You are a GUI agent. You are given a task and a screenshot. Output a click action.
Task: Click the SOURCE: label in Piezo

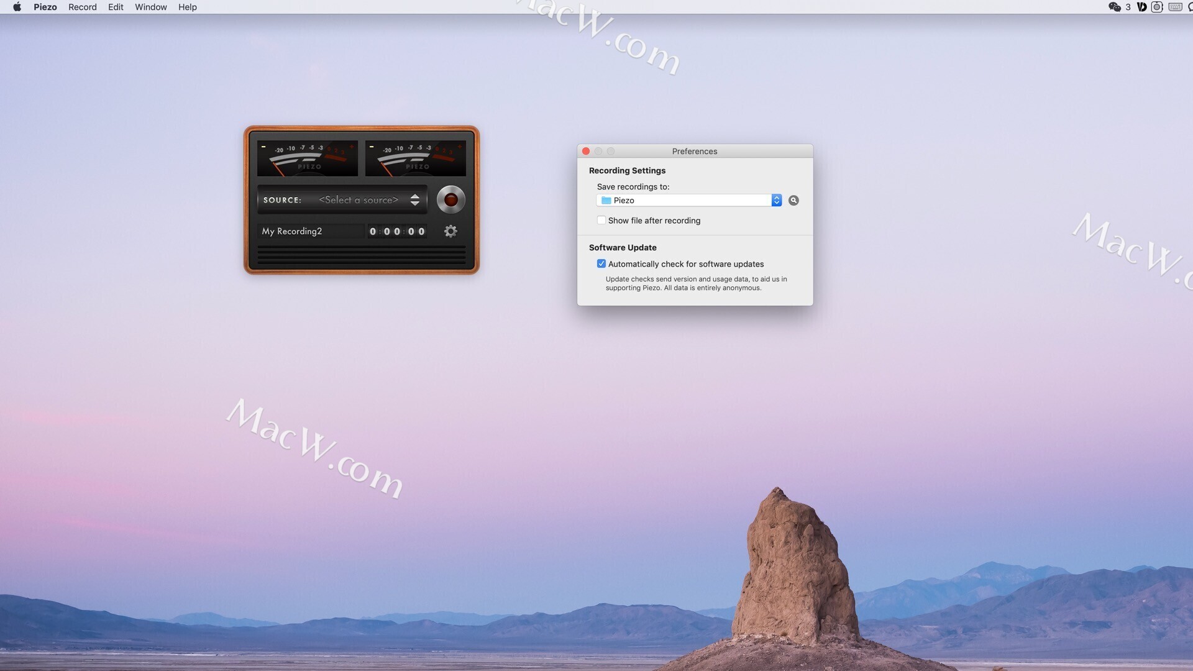282,200
